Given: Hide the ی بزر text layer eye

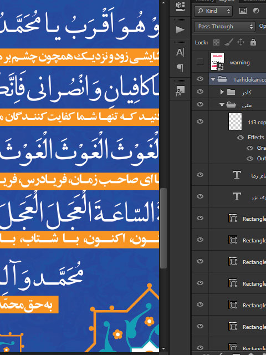Looking at the screenshot, I should point(200,196).
